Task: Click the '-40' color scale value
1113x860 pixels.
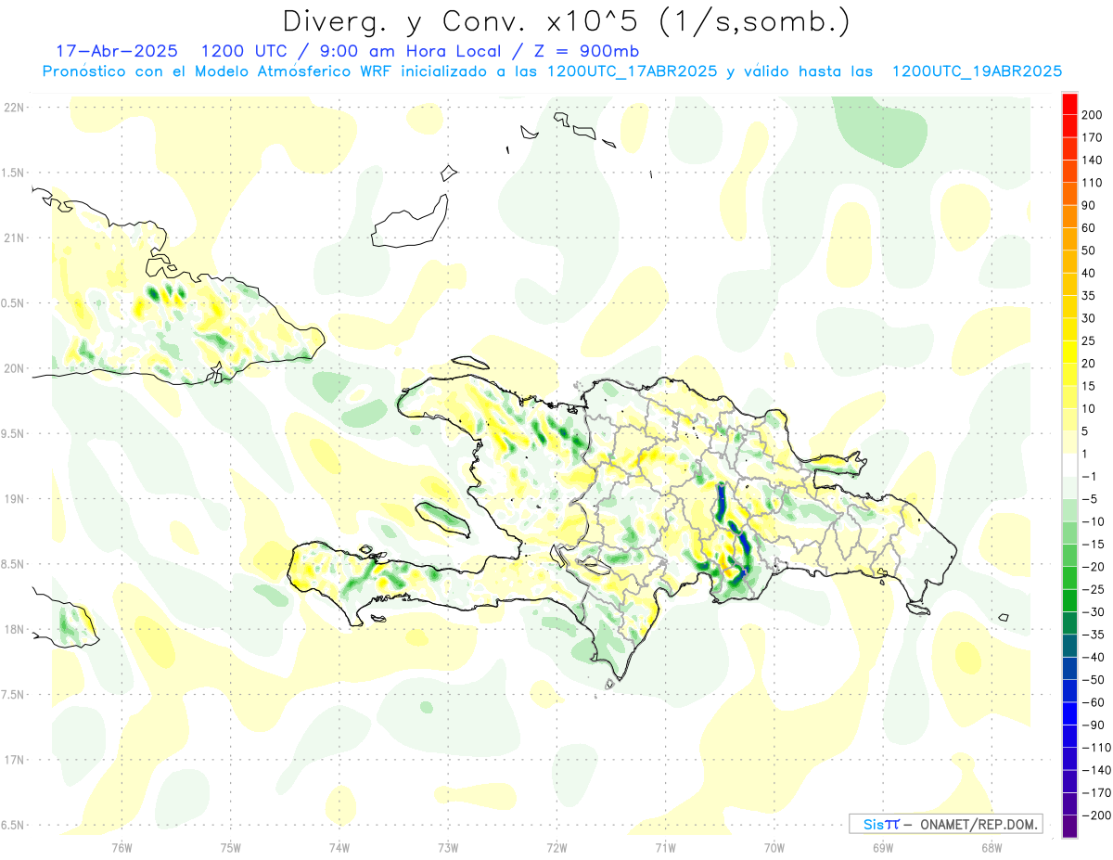Action: tap(1095, 657)
